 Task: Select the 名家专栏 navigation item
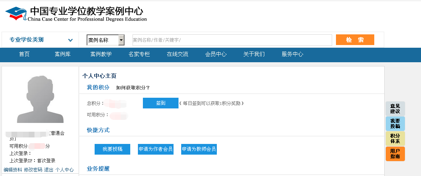click(139, 54)
